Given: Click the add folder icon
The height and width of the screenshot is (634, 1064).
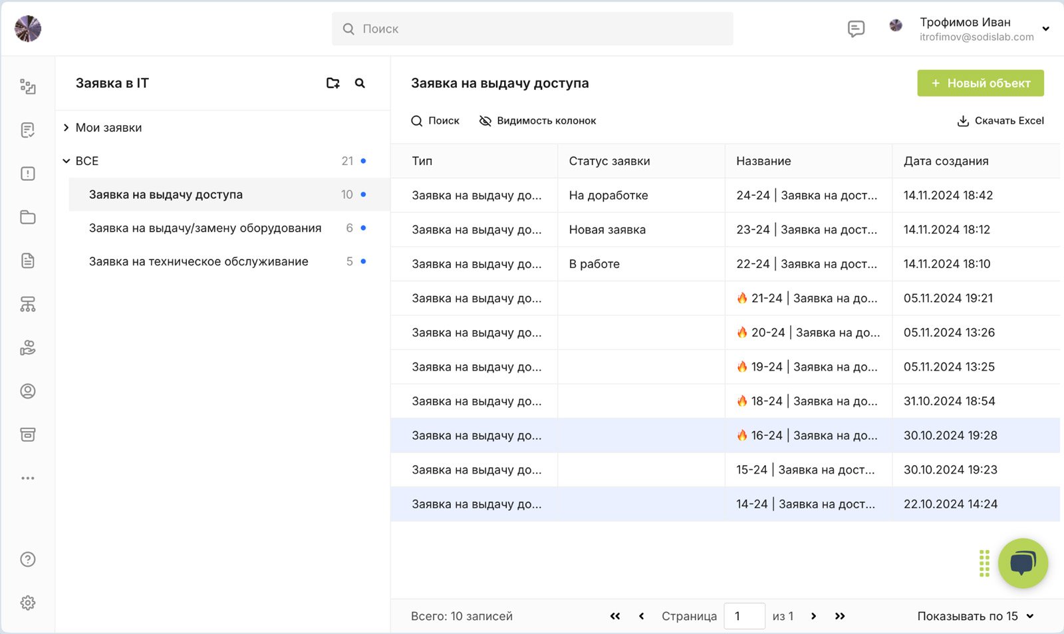Looking at the screenshot, I should point(333,83).
